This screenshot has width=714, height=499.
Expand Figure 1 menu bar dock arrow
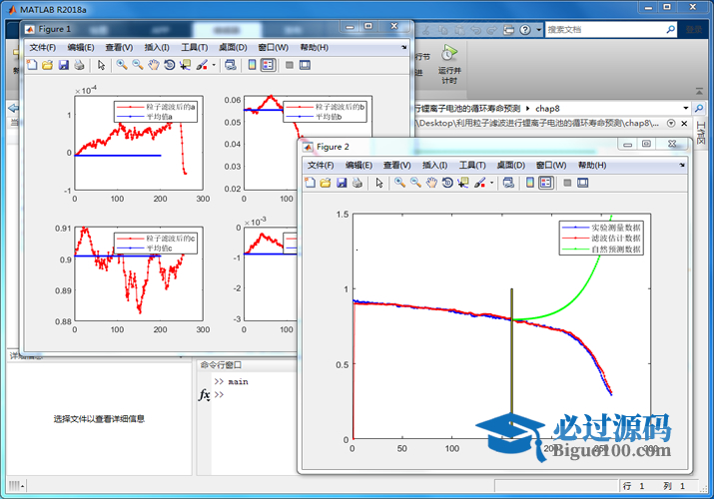click(x=403, y=47)
